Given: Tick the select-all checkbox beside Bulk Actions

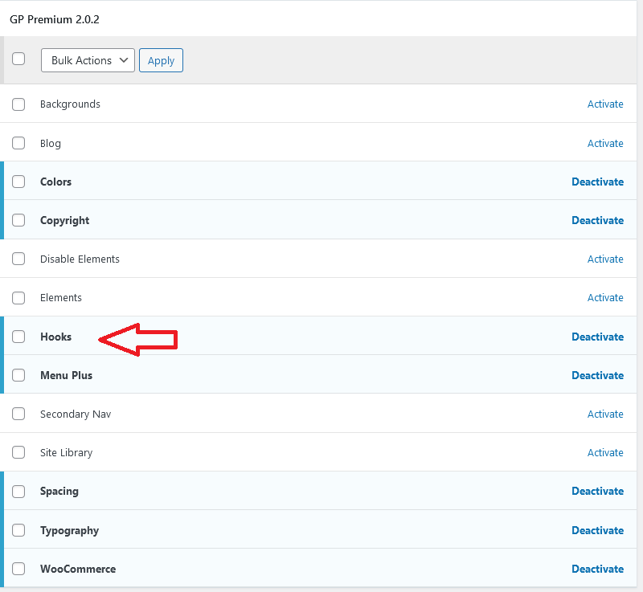Looking at the screenshot, I should click(x=18, y=59).
